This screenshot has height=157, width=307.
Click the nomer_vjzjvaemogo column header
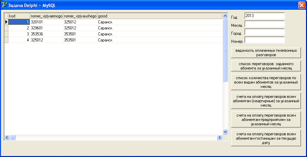[x=46, y=16]
